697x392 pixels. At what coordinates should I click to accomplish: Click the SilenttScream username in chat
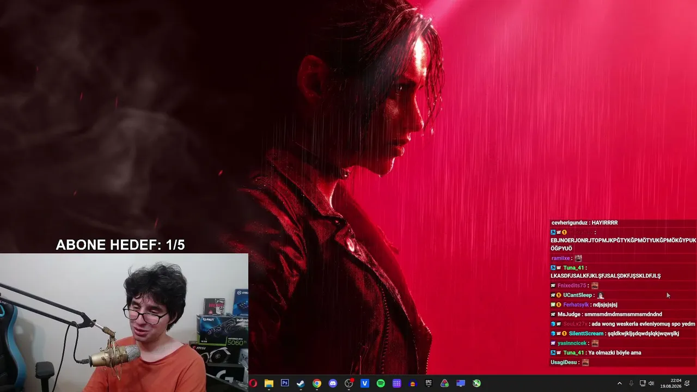pos(586,334)
